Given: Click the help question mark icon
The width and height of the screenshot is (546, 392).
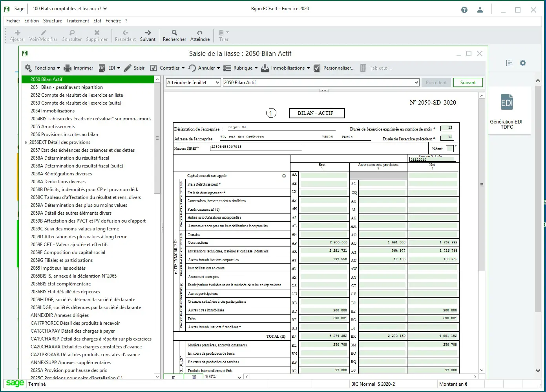Looking at the screenshot, I should pyautogui.click(x=464, y=10).
